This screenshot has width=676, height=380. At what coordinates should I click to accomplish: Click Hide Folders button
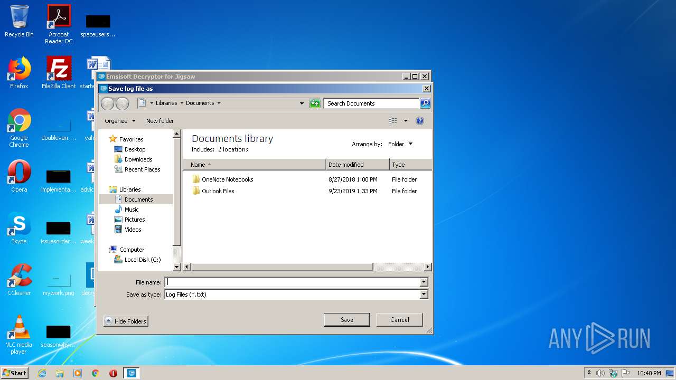(126, 321)
